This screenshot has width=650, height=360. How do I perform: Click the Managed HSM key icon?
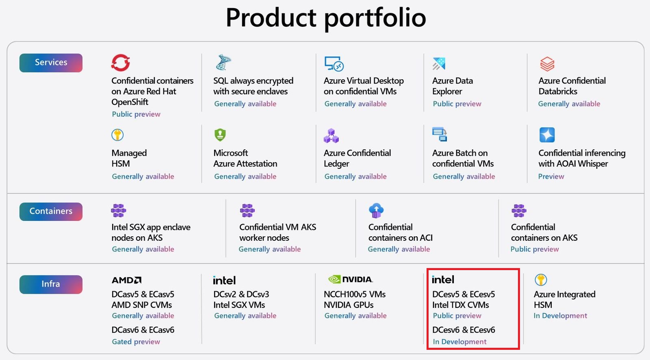(117, 135)
